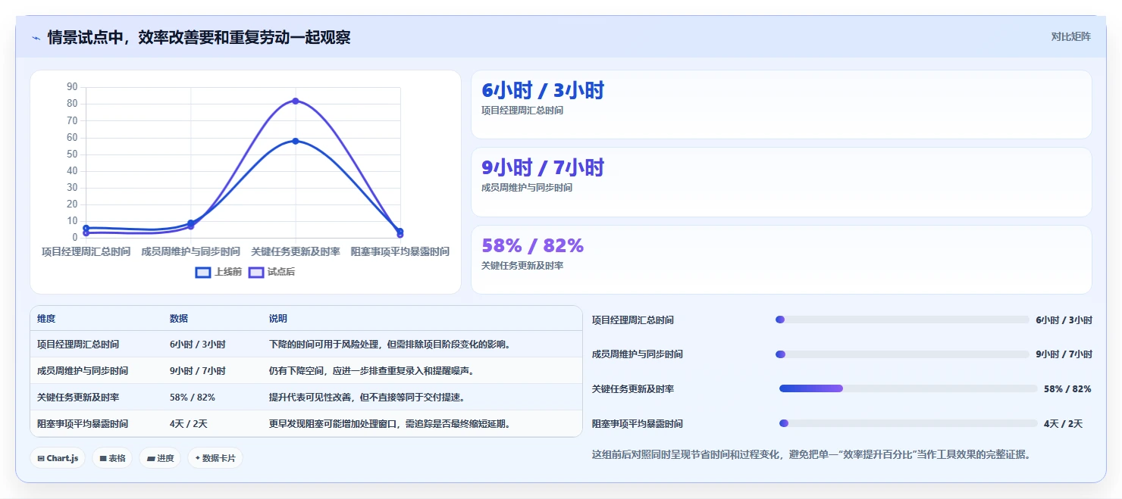Click chart axis label 成员周维护与同步时间
1122x499 pixels.
(x=190, y=251)
